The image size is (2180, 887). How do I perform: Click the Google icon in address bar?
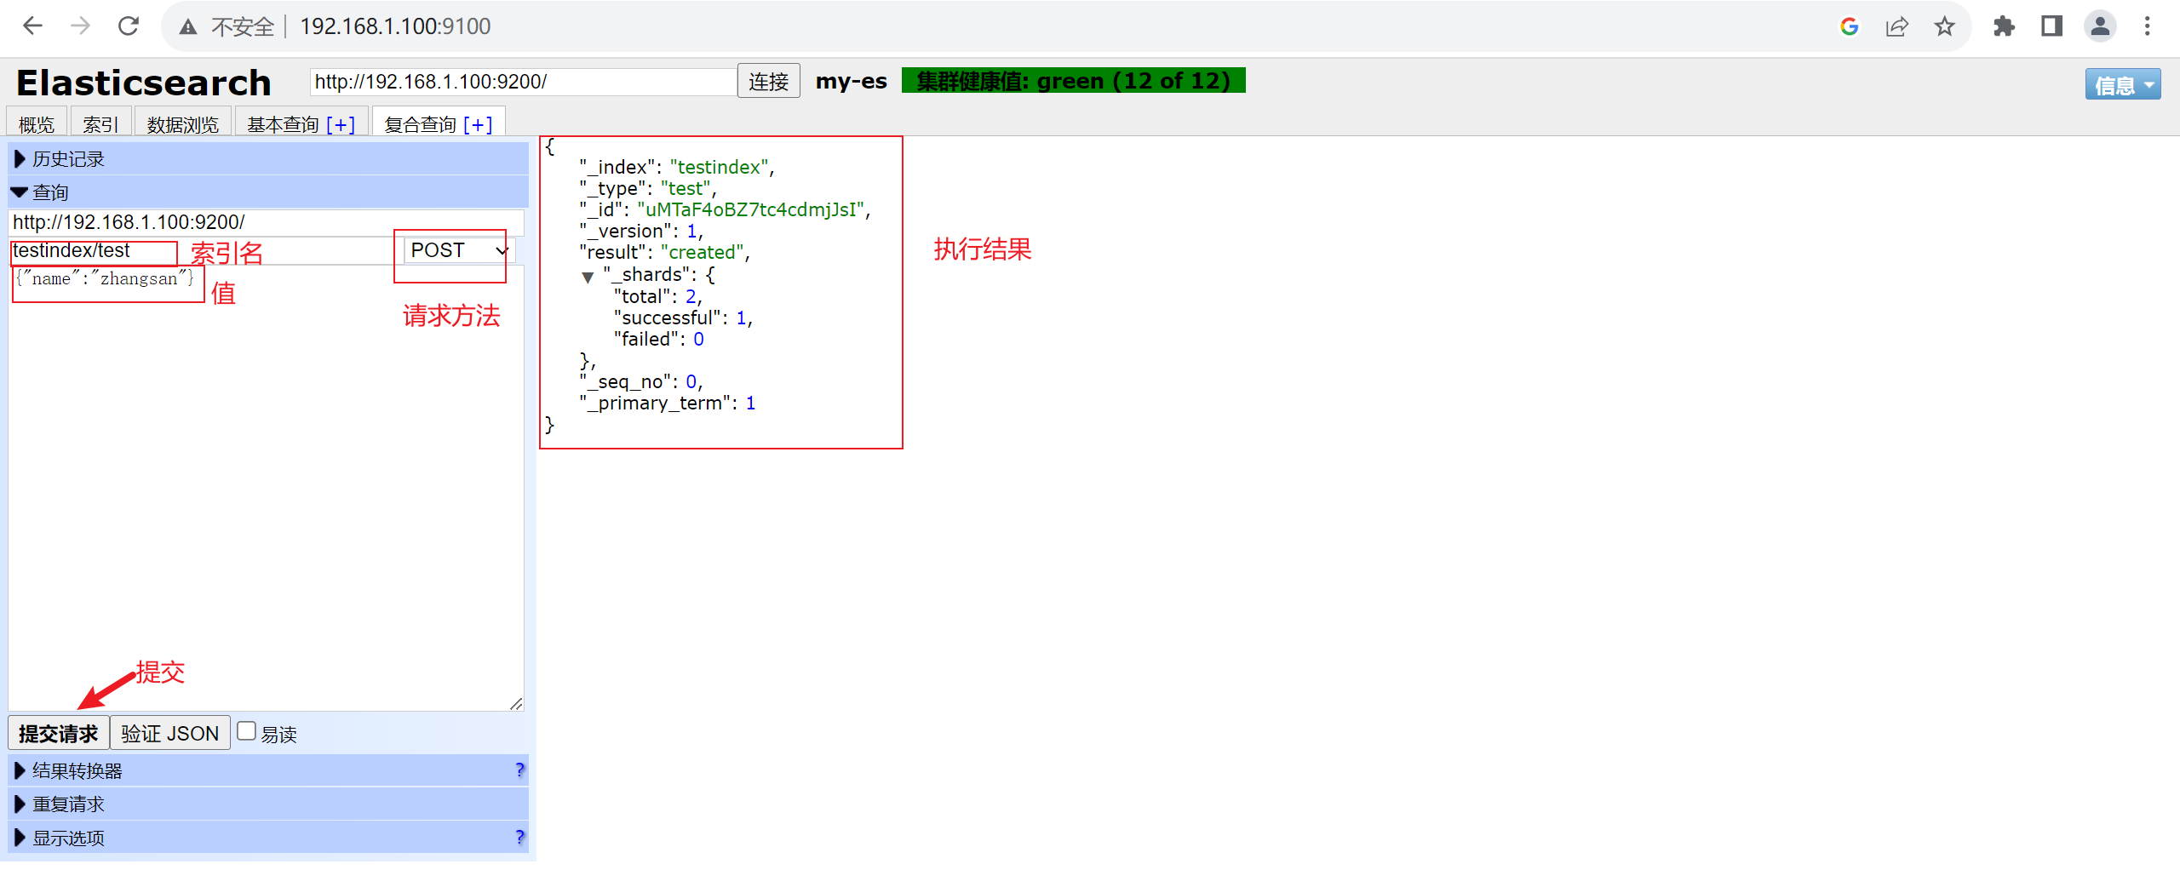click(x=1849, y=26)
